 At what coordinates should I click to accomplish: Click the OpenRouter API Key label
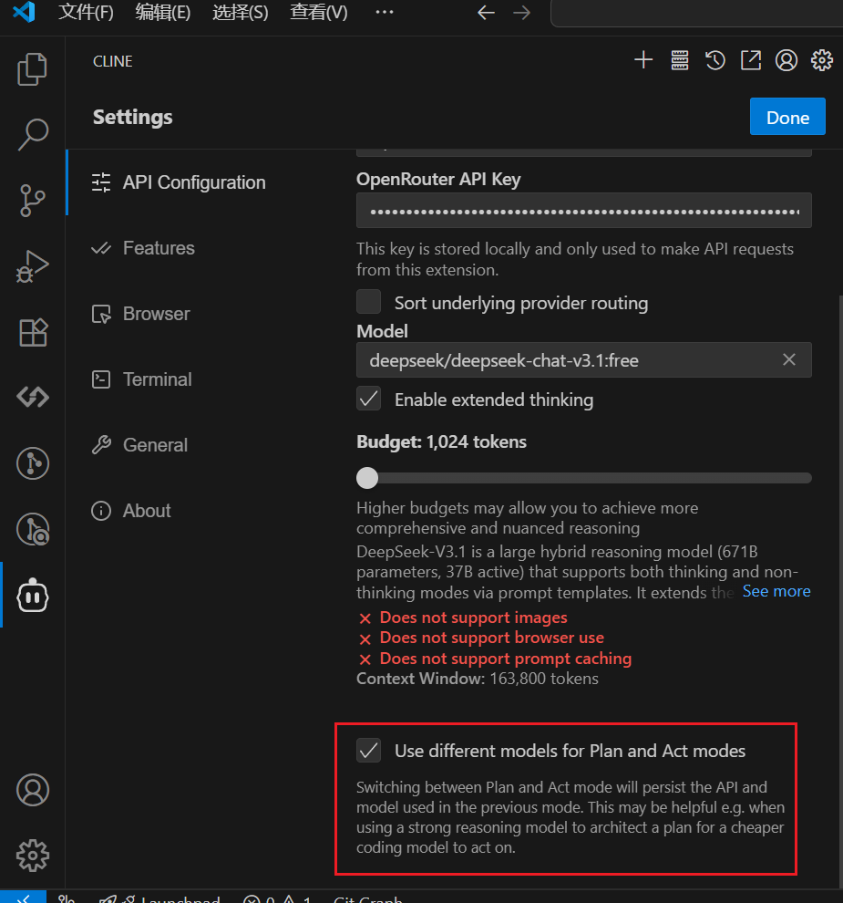pos(437,179)
